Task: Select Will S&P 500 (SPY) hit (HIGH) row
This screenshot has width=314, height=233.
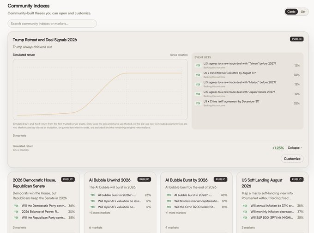Action: (272, 218)
